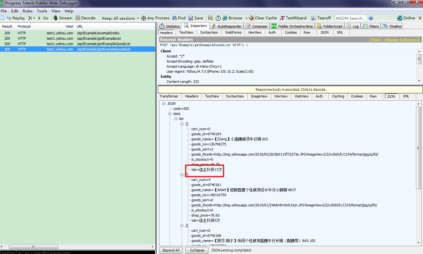Screen dimensions: 423x254
Task: Click the camera screenshot toolbar icon
Action: [x=210, y=18]
